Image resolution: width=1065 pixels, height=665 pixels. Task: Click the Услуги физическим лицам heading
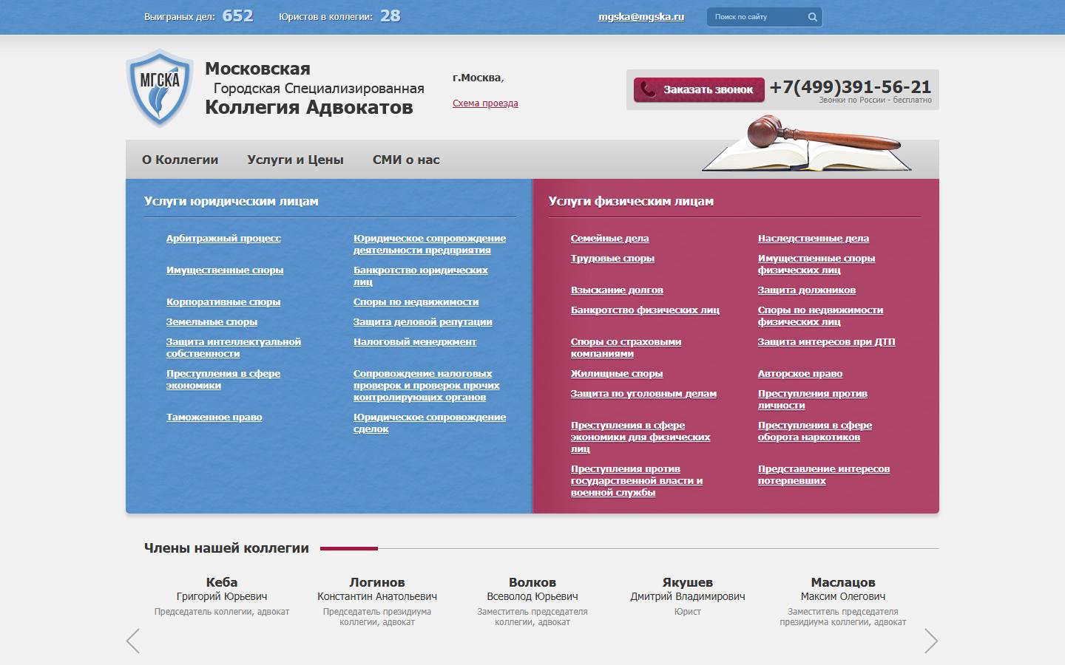coord(631,201)
